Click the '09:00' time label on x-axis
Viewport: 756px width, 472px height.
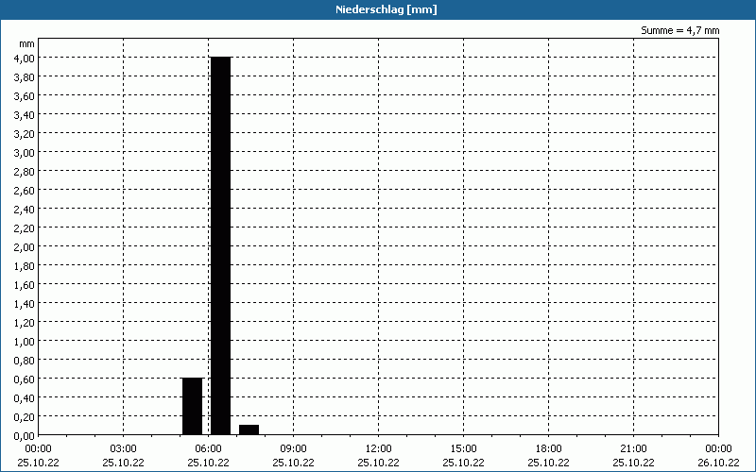[293, 449]
